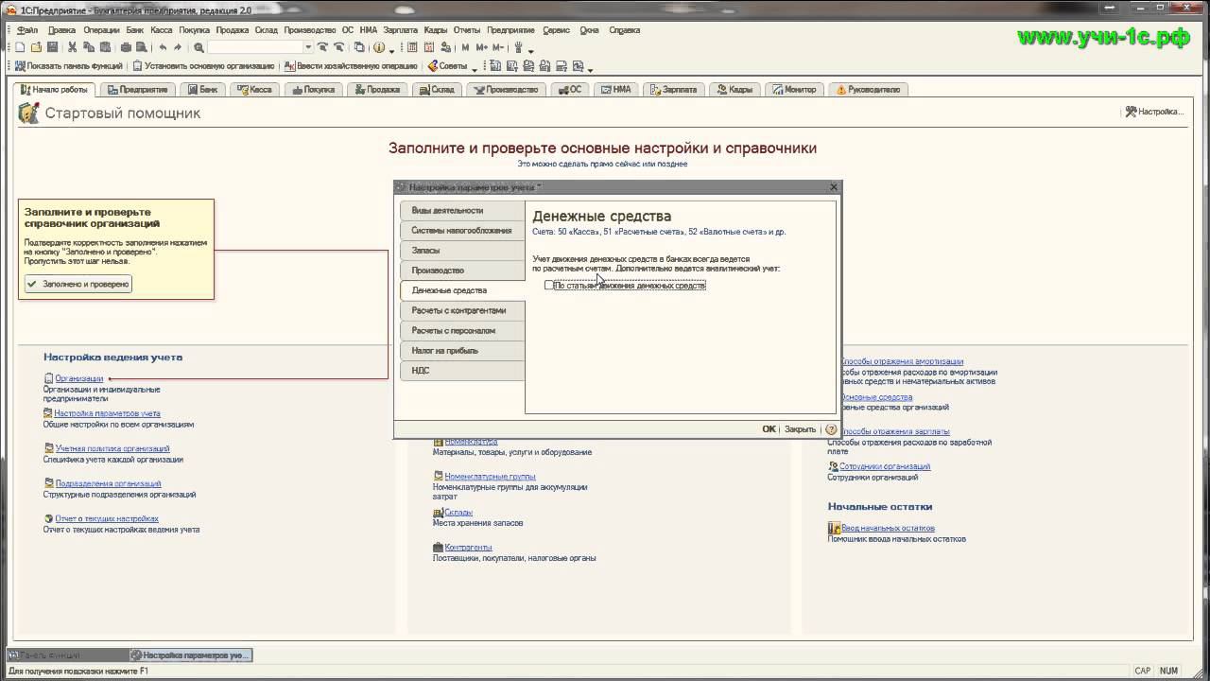
Task: Click Показать панель функций button
Action: 68,66
